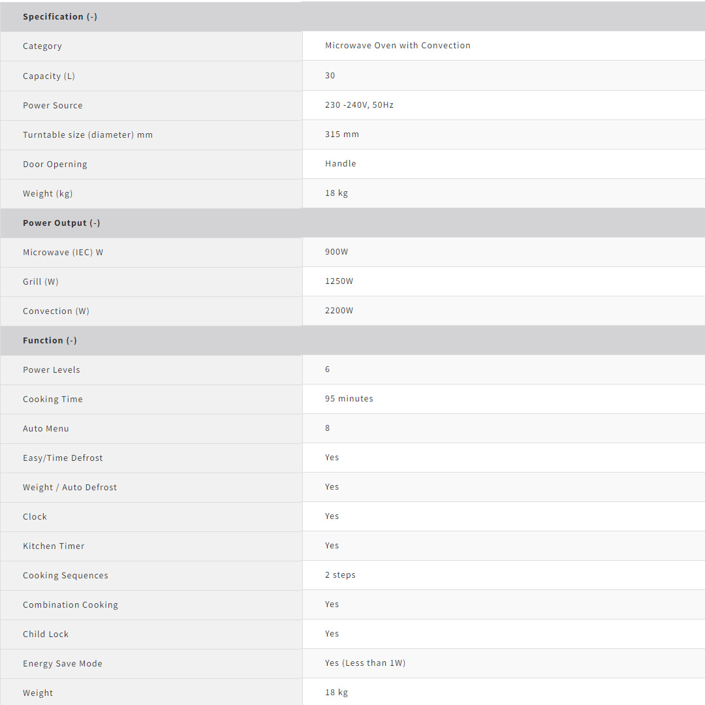Screen dimensions: 705x705
Task: Collapse the Power Output section
Action: (x=61, y=223)
